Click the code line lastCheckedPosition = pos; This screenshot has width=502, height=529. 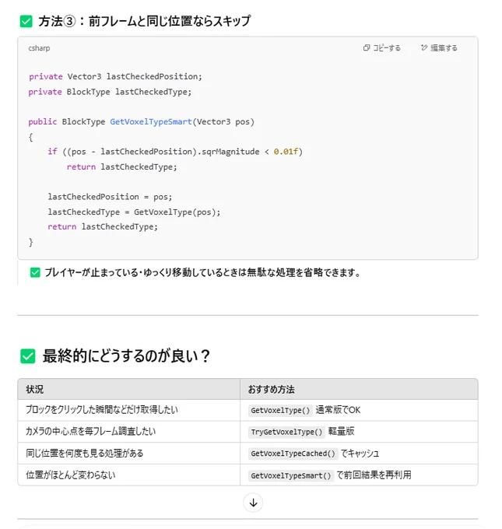click(x=110, y=197)
